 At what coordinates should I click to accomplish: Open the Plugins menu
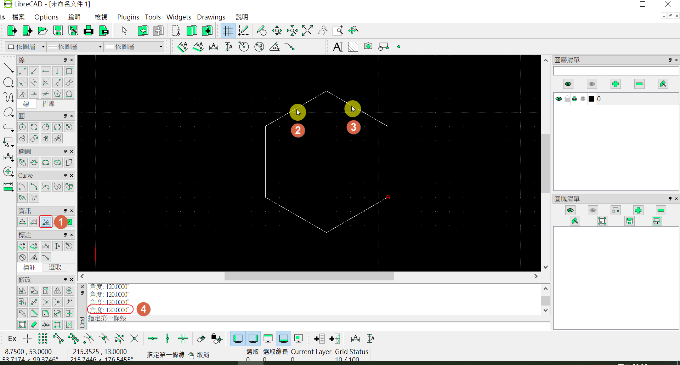click(128, 17)
